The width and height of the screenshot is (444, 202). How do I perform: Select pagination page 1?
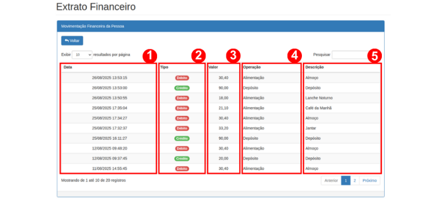pos(346,180)
